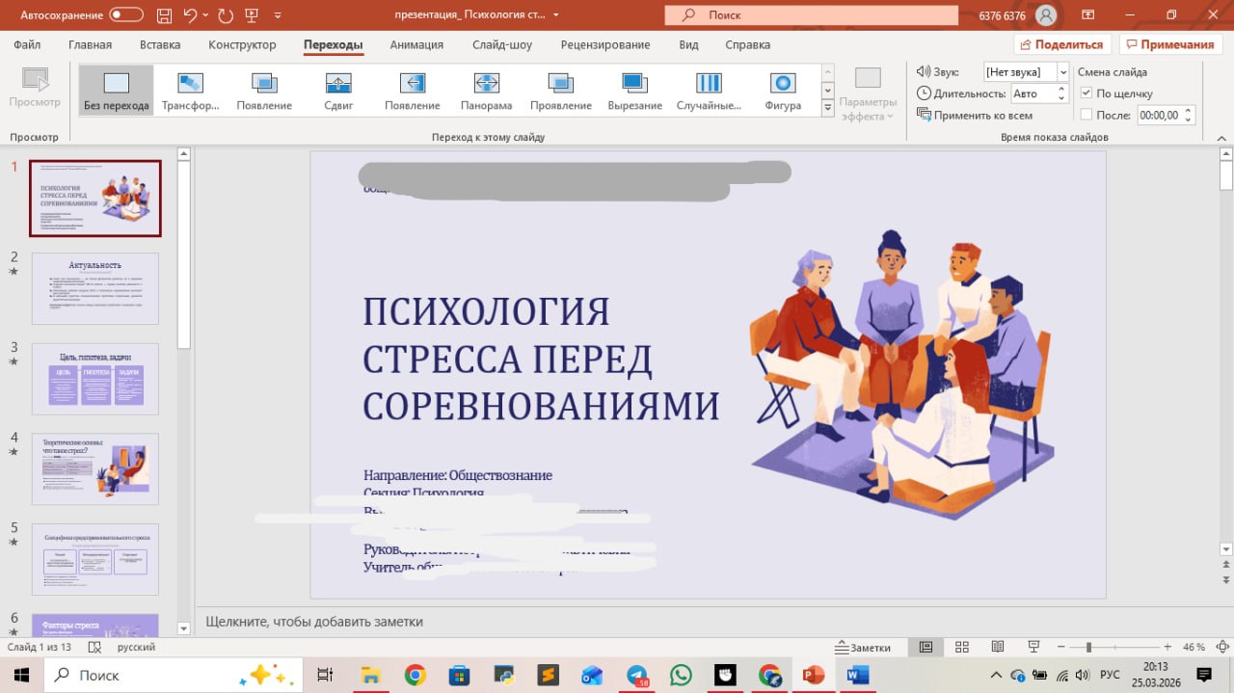Click 'Применить ко всем'

click(x=974, y=115)
